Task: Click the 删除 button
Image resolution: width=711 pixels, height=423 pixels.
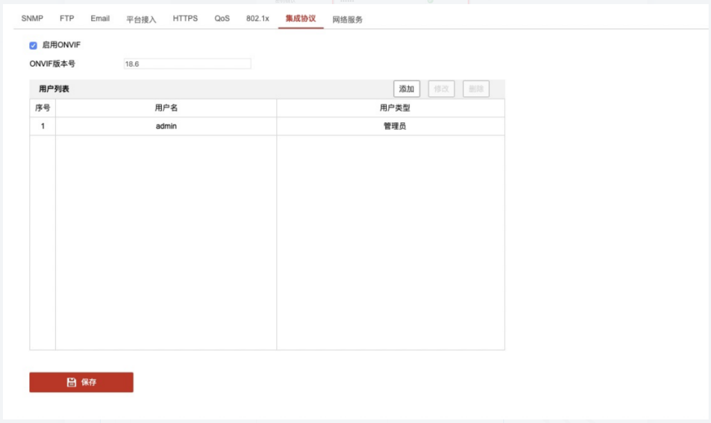Action: (476, 89)
